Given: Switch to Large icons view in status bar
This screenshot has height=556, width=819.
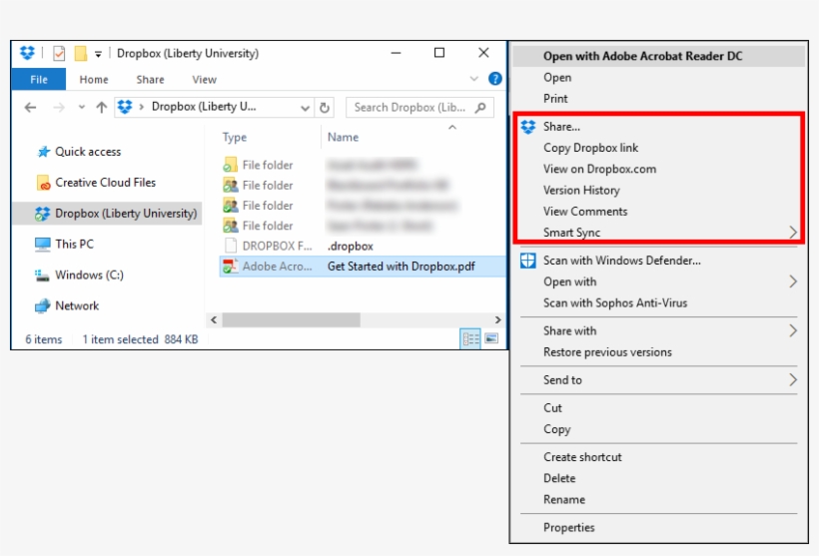Looking at the screenshot, I should (491, 339).
